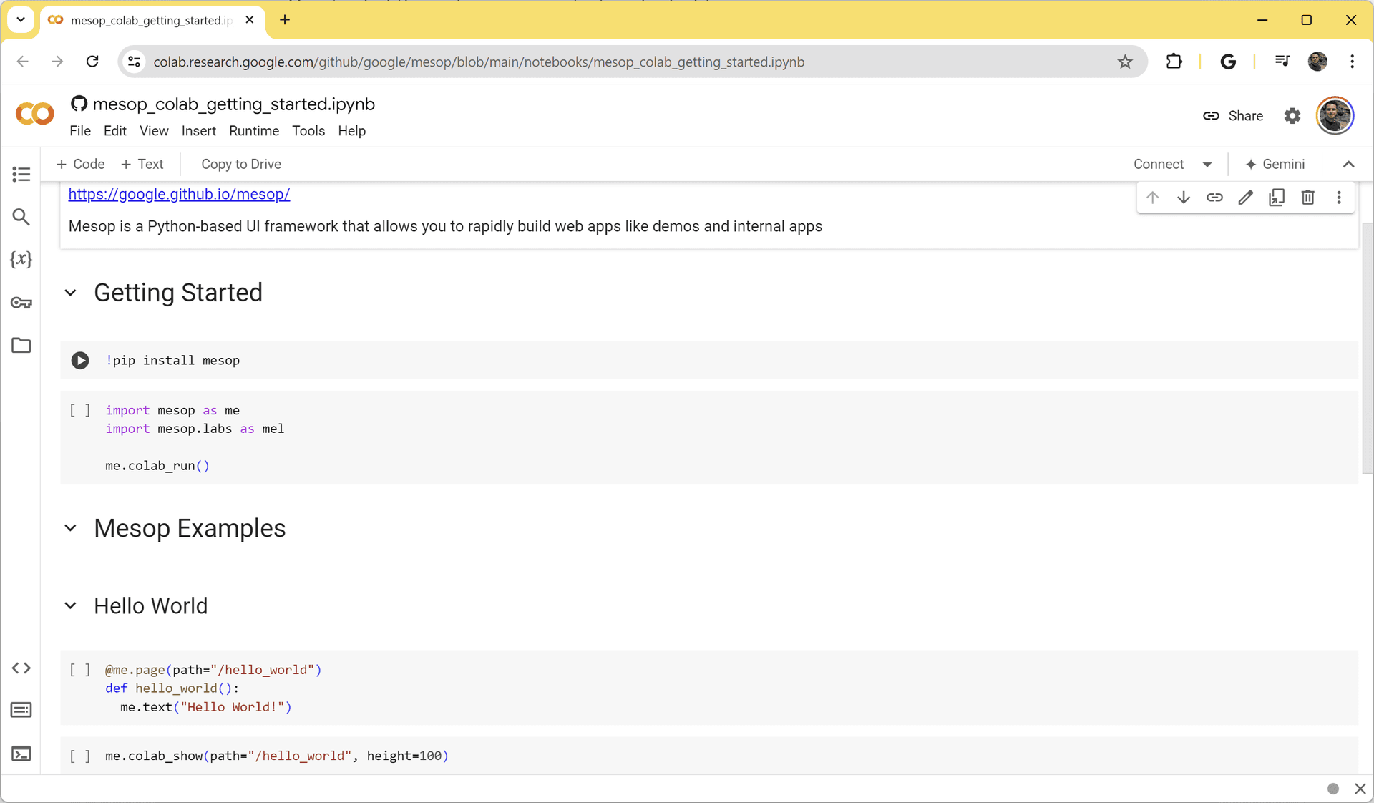Open the Files folder sidebar icon
Image resolution: width=1374 pixels, height=803 pixels.
coord(21,345)
